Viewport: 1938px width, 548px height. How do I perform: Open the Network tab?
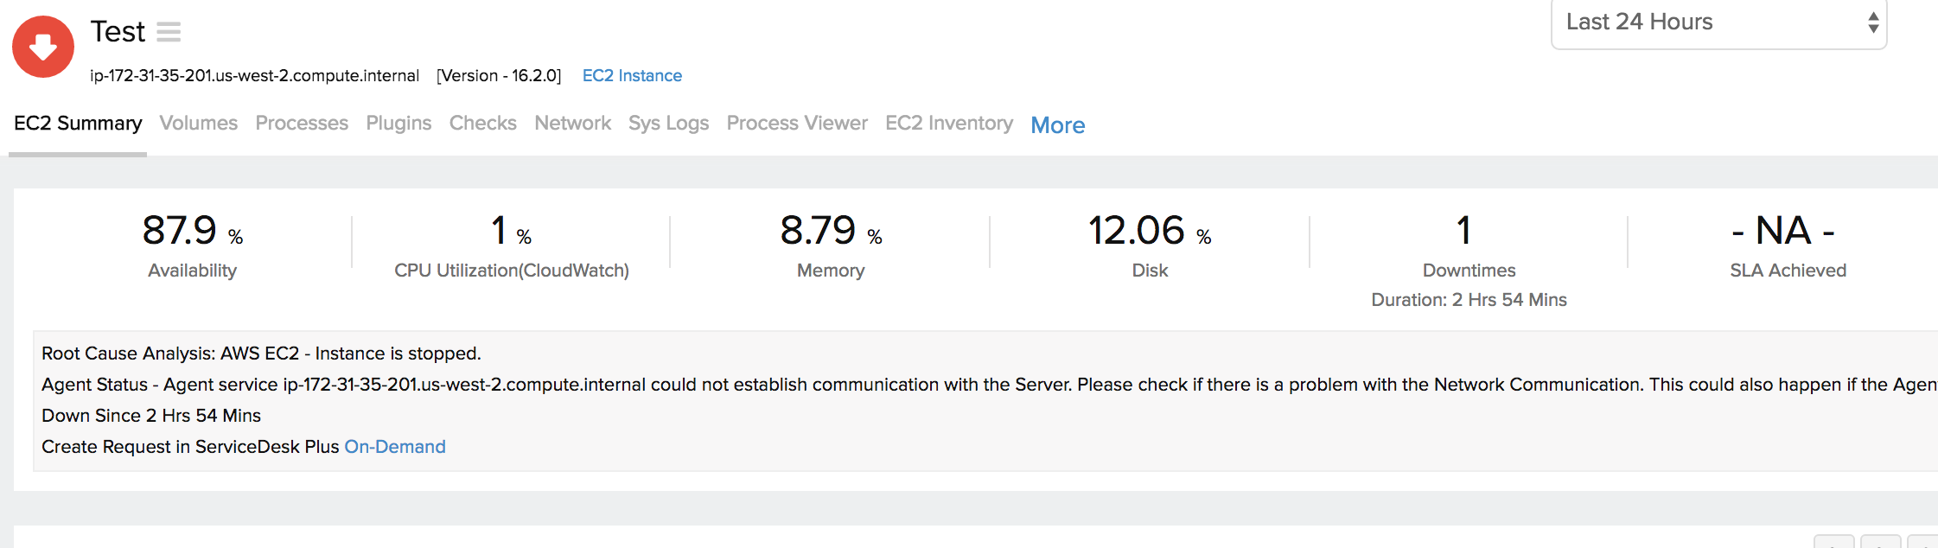572,124
